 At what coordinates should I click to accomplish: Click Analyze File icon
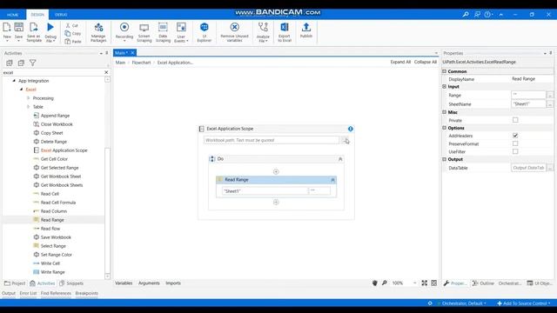pyautogui.click(x=263, y=27)
